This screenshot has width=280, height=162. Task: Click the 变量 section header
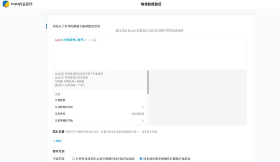point(57,94)
